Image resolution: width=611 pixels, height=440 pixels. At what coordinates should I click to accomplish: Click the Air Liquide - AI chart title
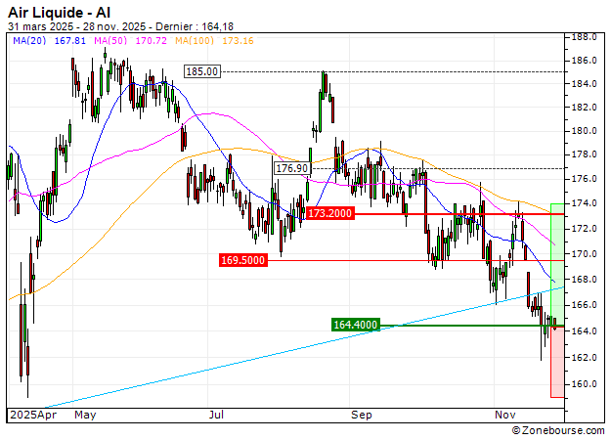pyautogui.click(x=61, y=12)
